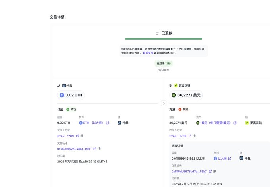Click the green 成功 status icon
Image resolution: width=270 pixels, height=187 pixels.
point(68,109)
